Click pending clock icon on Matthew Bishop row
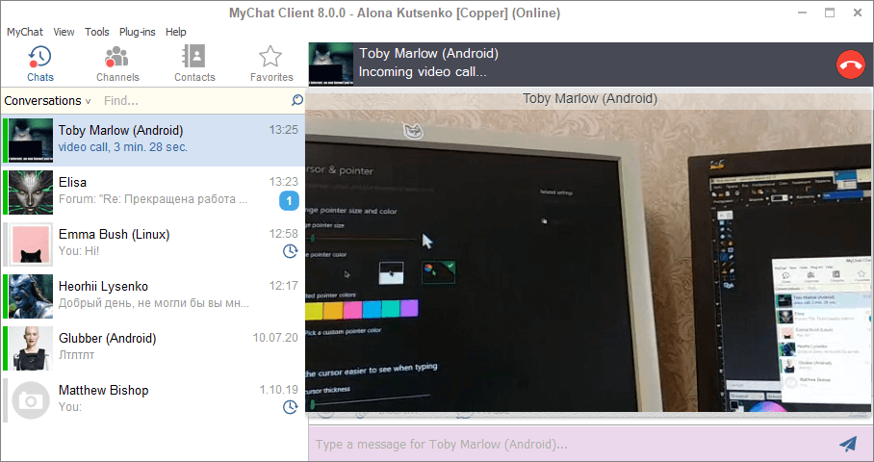Viewport: 874px width, 462px height. 290,407
